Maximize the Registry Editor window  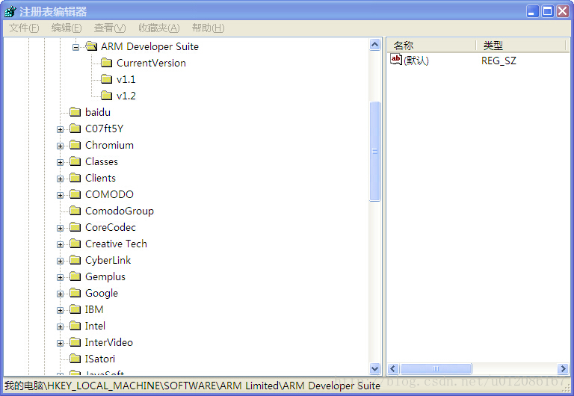(x=548, y=11)
